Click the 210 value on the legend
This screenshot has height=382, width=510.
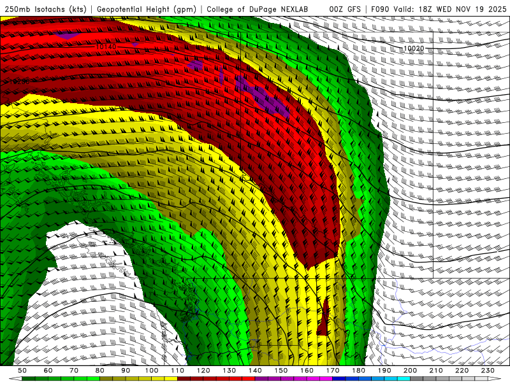[436, 371]
